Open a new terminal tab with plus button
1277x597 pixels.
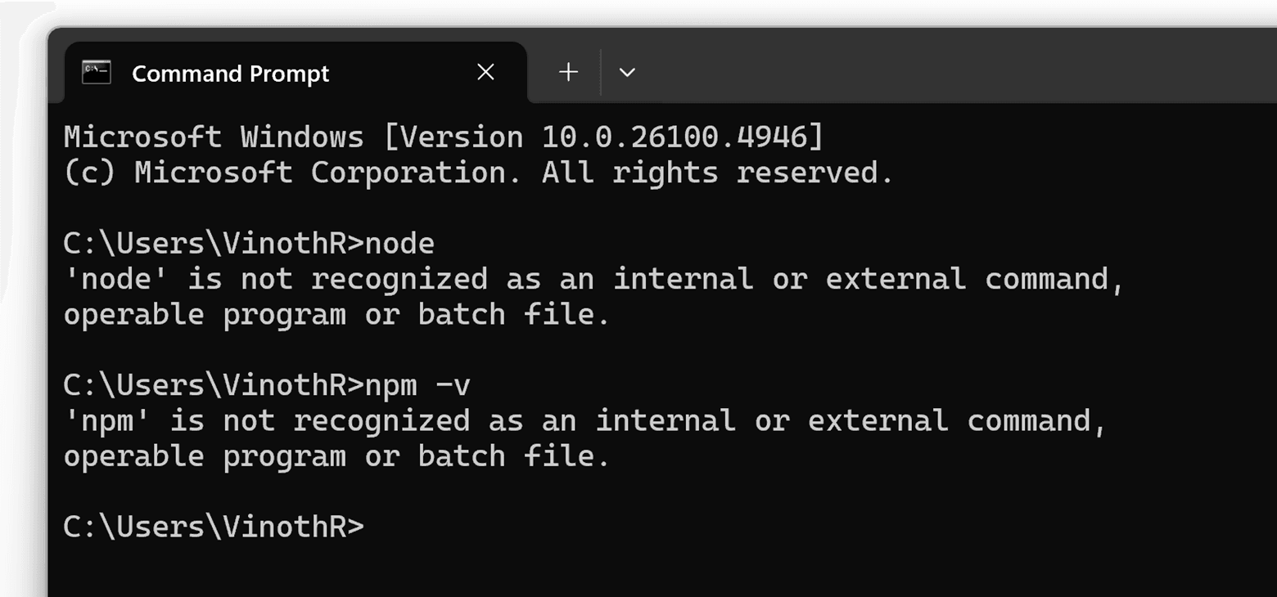(x=568, y=72)
